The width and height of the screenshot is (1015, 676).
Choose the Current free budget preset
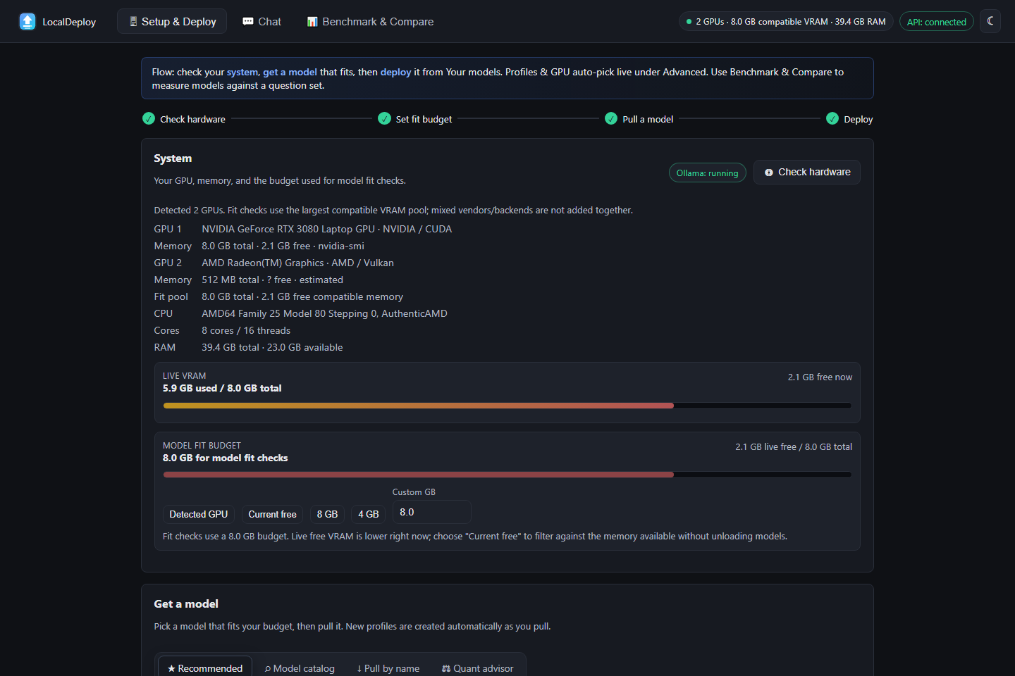pyautogui.click(x=272, y=515)
